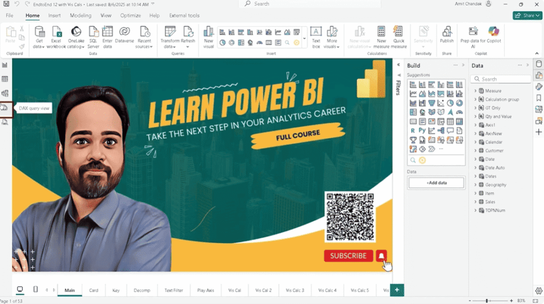The width and height of the screenshot is (544, 304).
Task: Switch to the Optimize ribbon tab
Action: (x=131, y=15)
